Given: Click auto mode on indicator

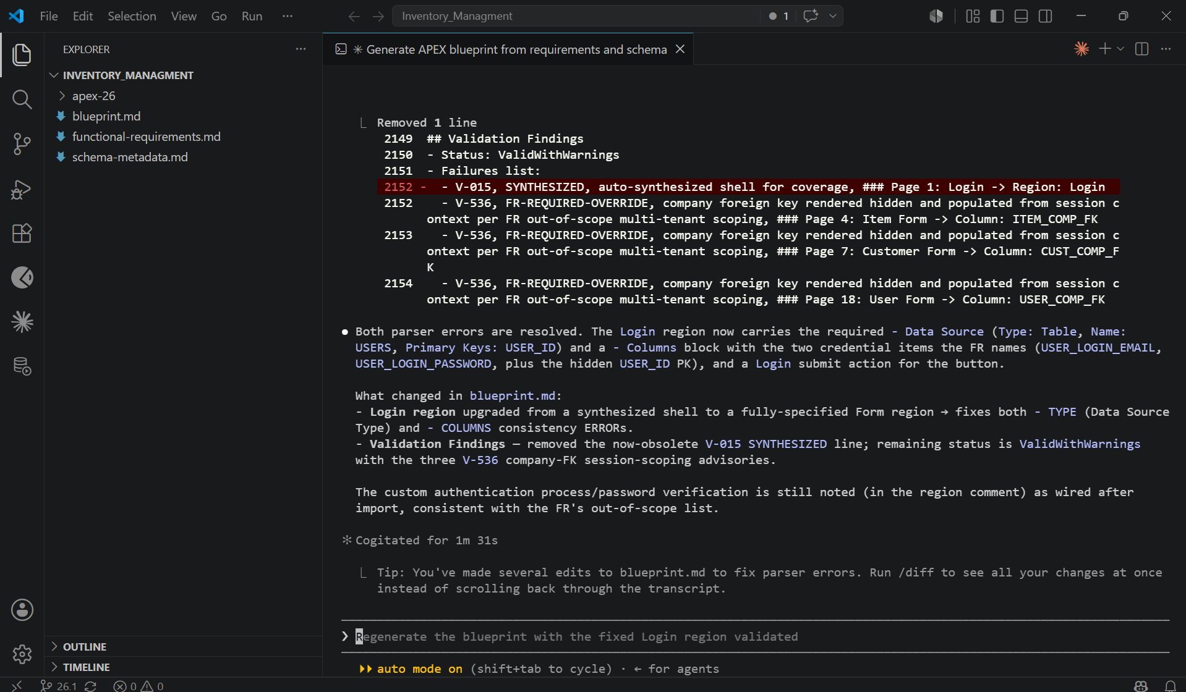Looking at the screenshot, I should [x=420, y=669].
